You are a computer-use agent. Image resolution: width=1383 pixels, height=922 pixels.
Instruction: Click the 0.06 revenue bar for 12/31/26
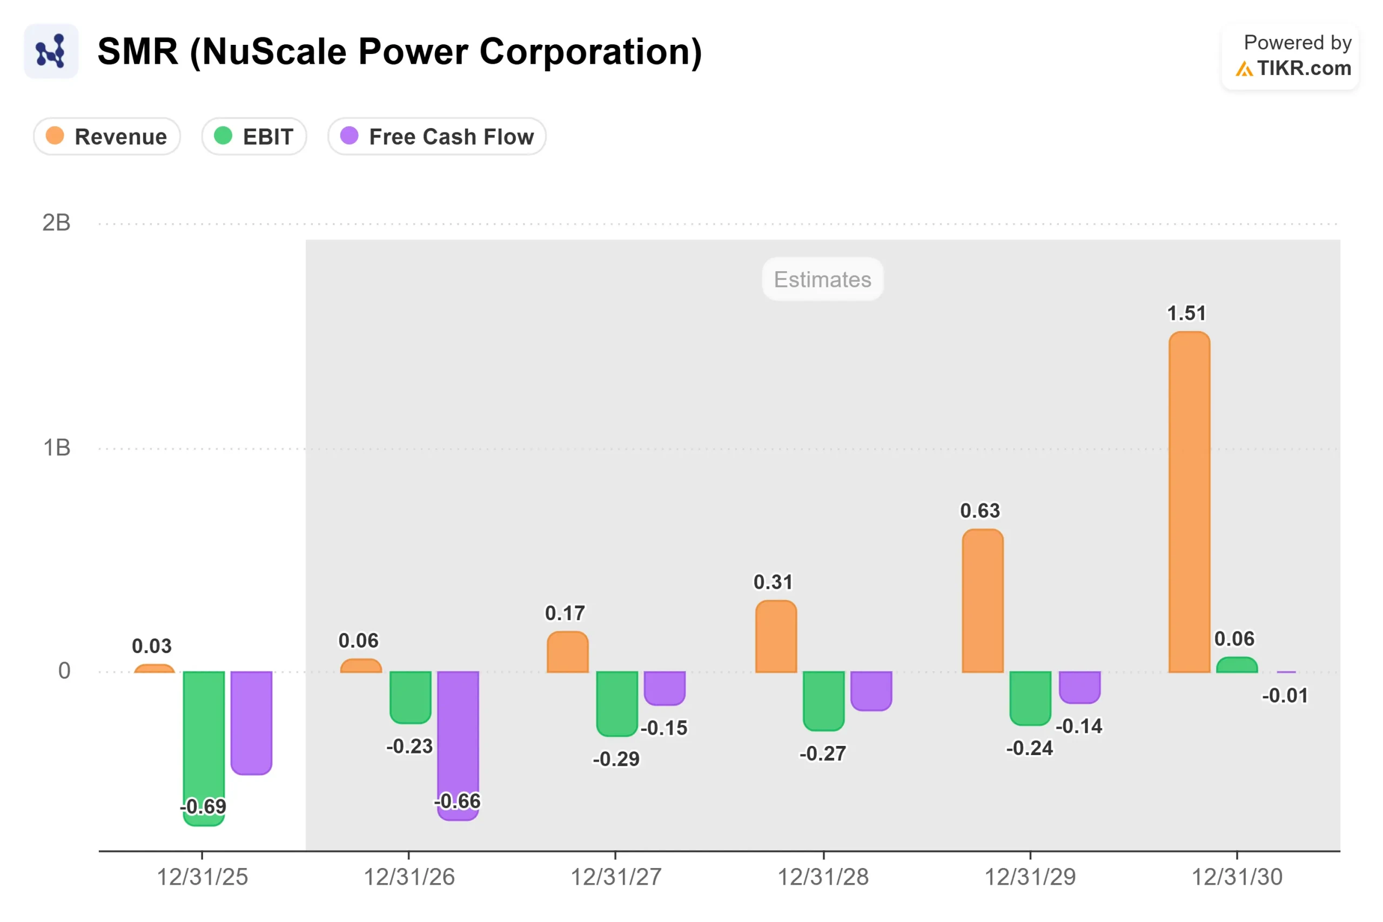coord(361,665)
